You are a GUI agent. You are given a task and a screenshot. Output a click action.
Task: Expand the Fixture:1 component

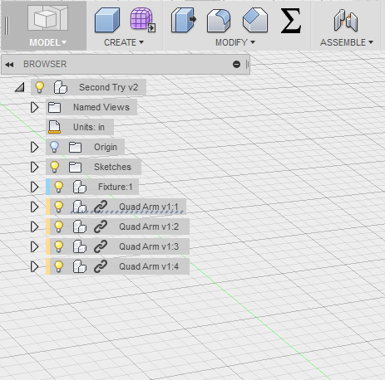[34, 187]
